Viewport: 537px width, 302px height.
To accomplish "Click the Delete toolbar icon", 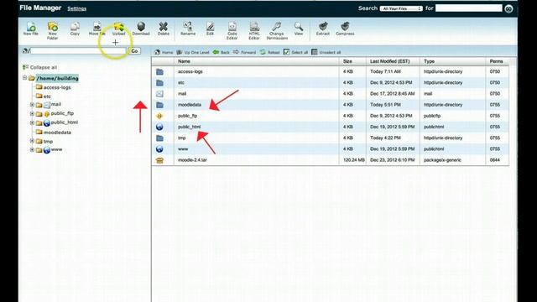I will click(x=164, y=29).
